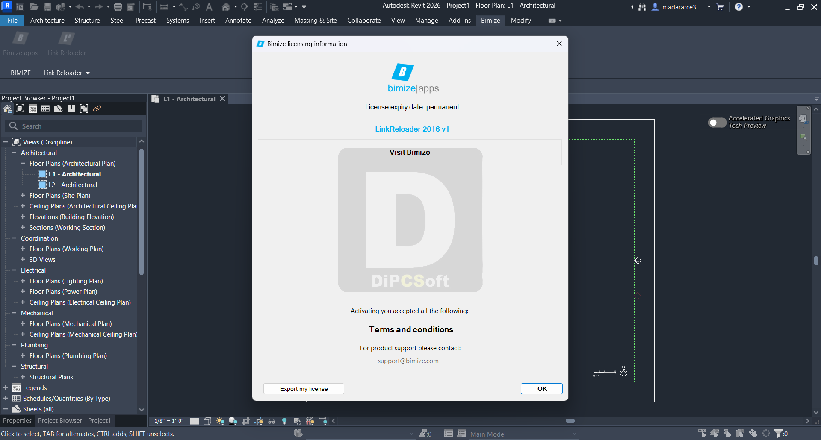The image size is (821, 440).
Task: Toggle Detail Level icon in view control bar
Action: click(195, 421)
